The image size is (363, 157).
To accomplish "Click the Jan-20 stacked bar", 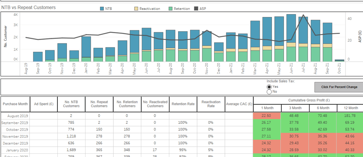I will point(86,49).
